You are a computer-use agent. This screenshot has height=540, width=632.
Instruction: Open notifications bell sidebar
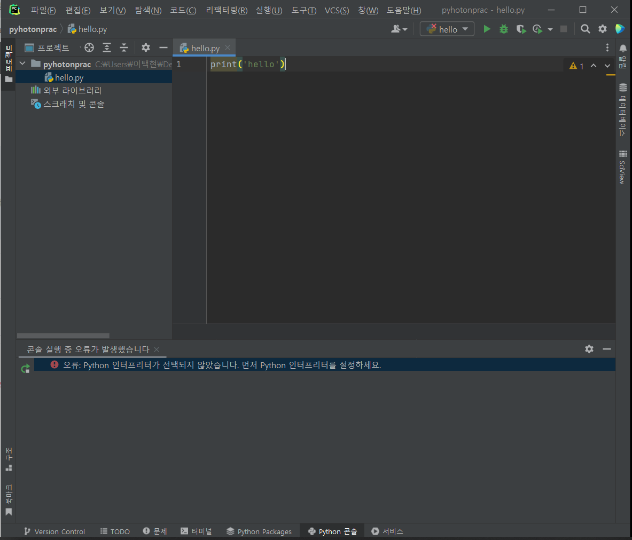point(623,57)
